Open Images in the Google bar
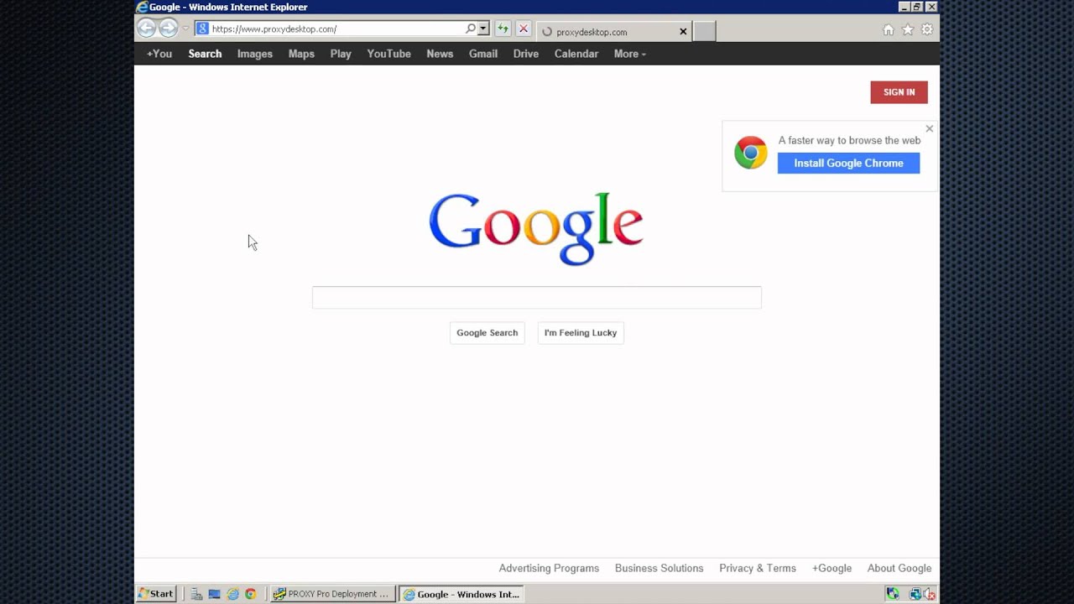 pos(255,54)
